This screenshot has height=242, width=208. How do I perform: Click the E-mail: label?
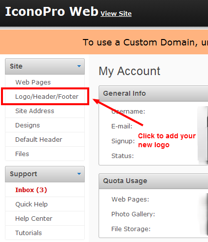point(122,126)
